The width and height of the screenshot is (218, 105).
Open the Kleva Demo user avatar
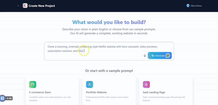[188, 5]
